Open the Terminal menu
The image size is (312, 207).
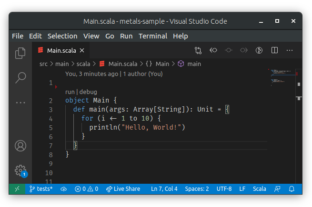pos(152,36)
